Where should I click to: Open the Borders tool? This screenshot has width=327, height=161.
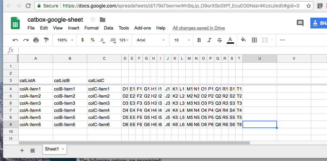(254, 40)
